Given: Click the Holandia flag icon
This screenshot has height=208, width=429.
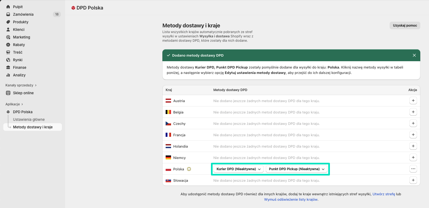Looking at the screenshot, I should point(168,146).
